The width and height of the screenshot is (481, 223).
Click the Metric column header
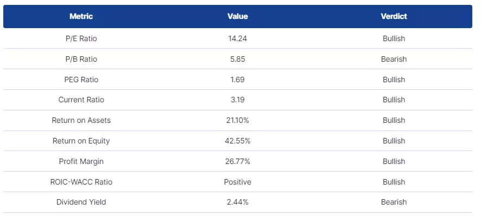tap(81, 16)
